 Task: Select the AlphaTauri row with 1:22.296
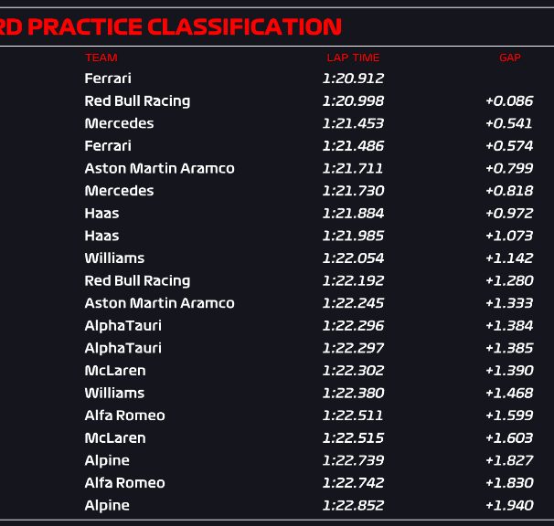tap(277, 325)
